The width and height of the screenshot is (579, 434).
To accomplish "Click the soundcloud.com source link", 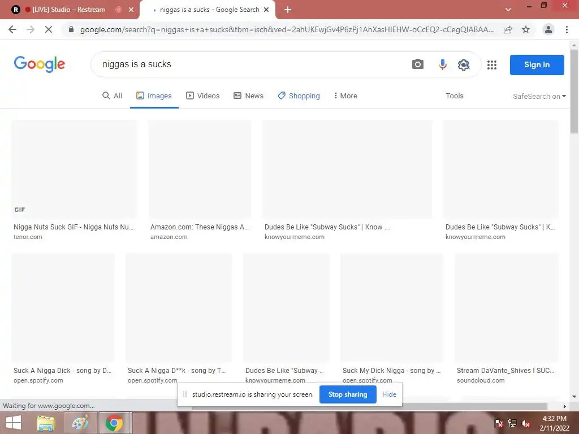I will pyautogui.click(x=481, y=380).
